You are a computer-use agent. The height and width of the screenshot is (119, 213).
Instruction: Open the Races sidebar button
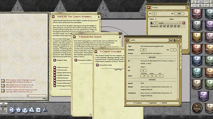209,84
